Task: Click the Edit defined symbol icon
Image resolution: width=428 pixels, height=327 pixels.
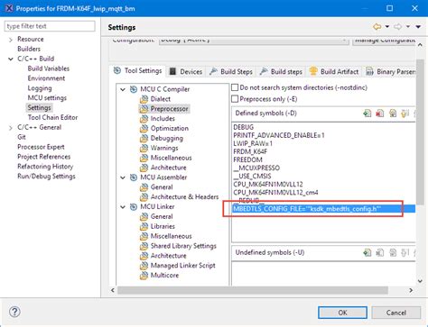Action: [393, 114]
